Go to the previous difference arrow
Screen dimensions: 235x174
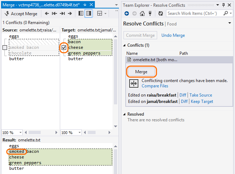[47, 14]
